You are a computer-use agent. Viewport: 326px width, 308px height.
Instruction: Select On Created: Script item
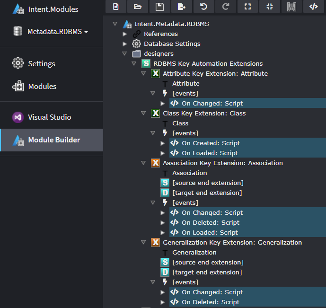coord(211,143)
